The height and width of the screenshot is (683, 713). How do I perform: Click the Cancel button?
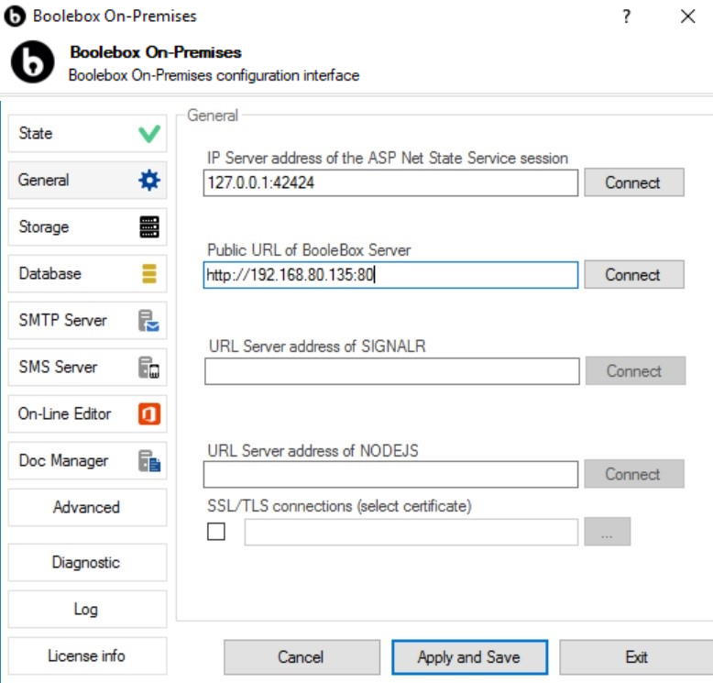pyautogui.click(x=302, y=657)
